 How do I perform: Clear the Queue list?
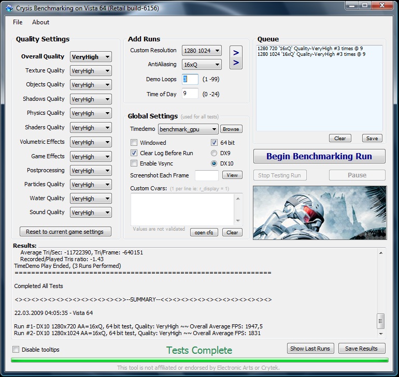point(340,139)
